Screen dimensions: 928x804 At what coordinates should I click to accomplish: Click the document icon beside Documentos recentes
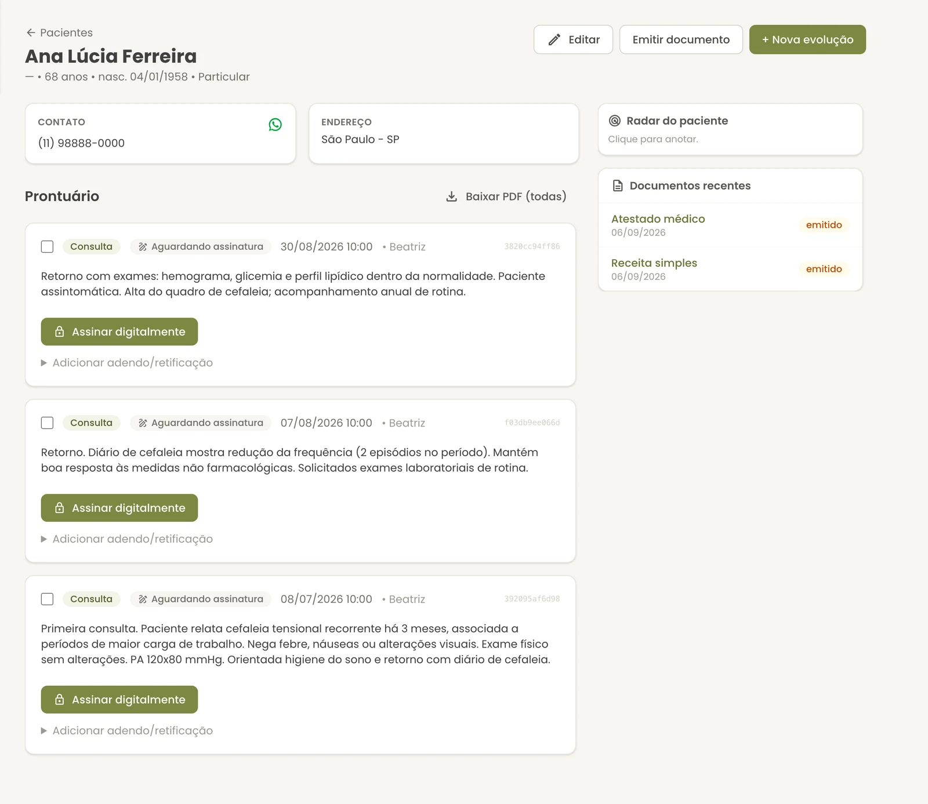(x=618, y=185)
